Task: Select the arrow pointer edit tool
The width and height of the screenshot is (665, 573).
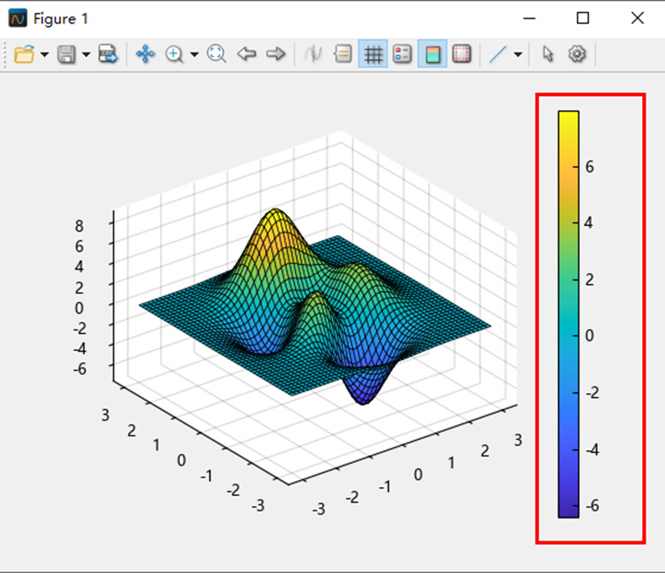Action: [x=548, y=54]
